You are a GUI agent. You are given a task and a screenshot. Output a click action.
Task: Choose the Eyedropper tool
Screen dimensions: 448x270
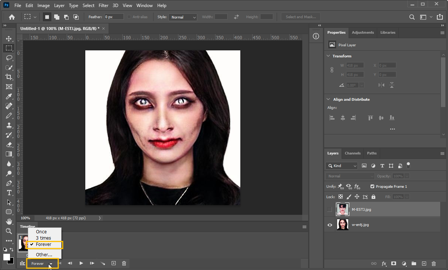[x=9, y=97]
